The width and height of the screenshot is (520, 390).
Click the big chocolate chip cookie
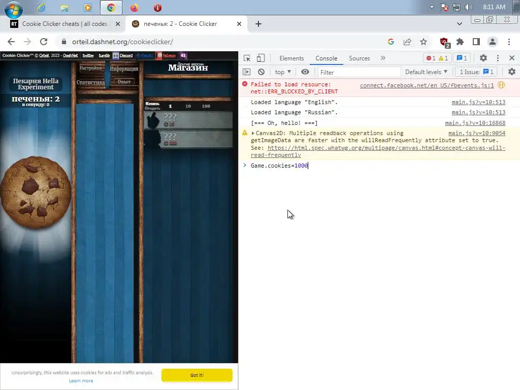pos(36,192)
